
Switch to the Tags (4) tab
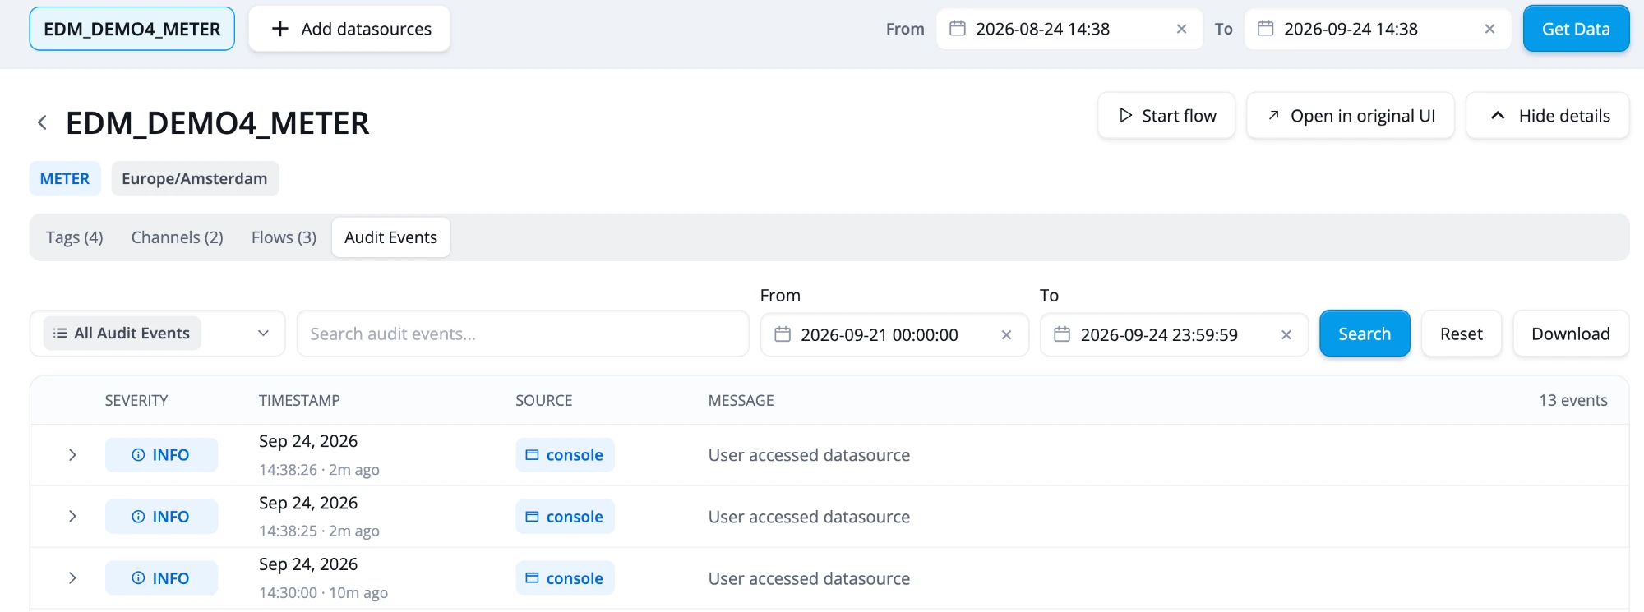(75, 237)
